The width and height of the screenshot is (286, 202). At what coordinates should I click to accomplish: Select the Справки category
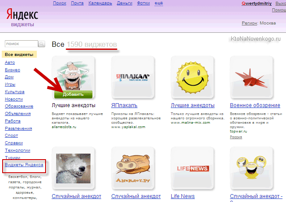click(14, 143)
